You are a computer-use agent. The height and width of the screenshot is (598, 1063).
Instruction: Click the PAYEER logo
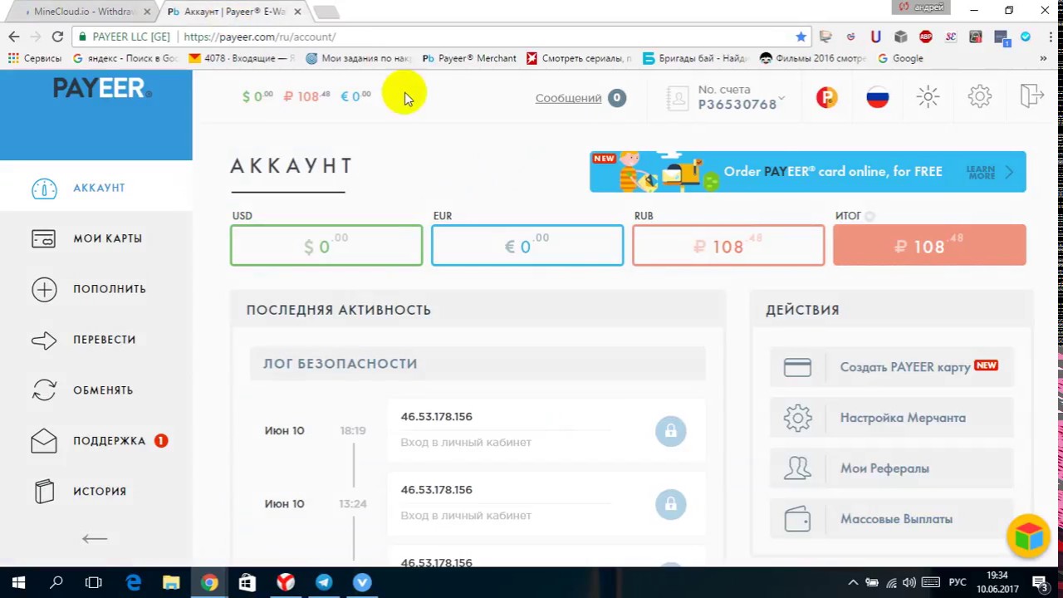click(101, 87)
